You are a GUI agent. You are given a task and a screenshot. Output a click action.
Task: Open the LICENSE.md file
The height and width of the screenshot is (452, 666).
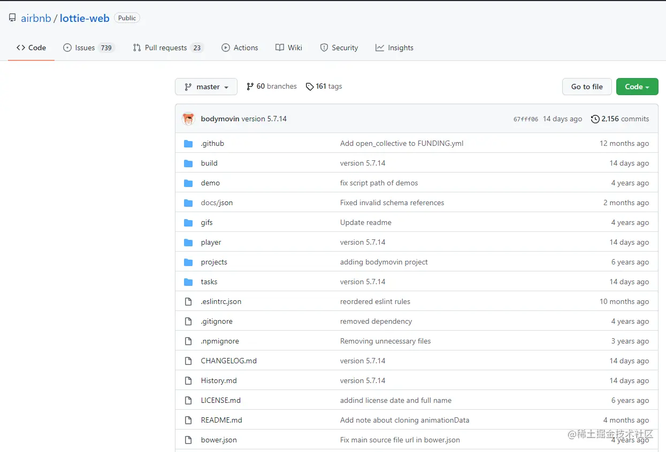pyautogui.click(x=220, y=401)
